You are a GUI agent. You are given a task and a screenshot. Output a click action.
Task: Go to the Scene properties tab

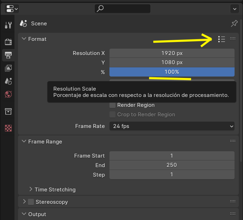[8, 81]
